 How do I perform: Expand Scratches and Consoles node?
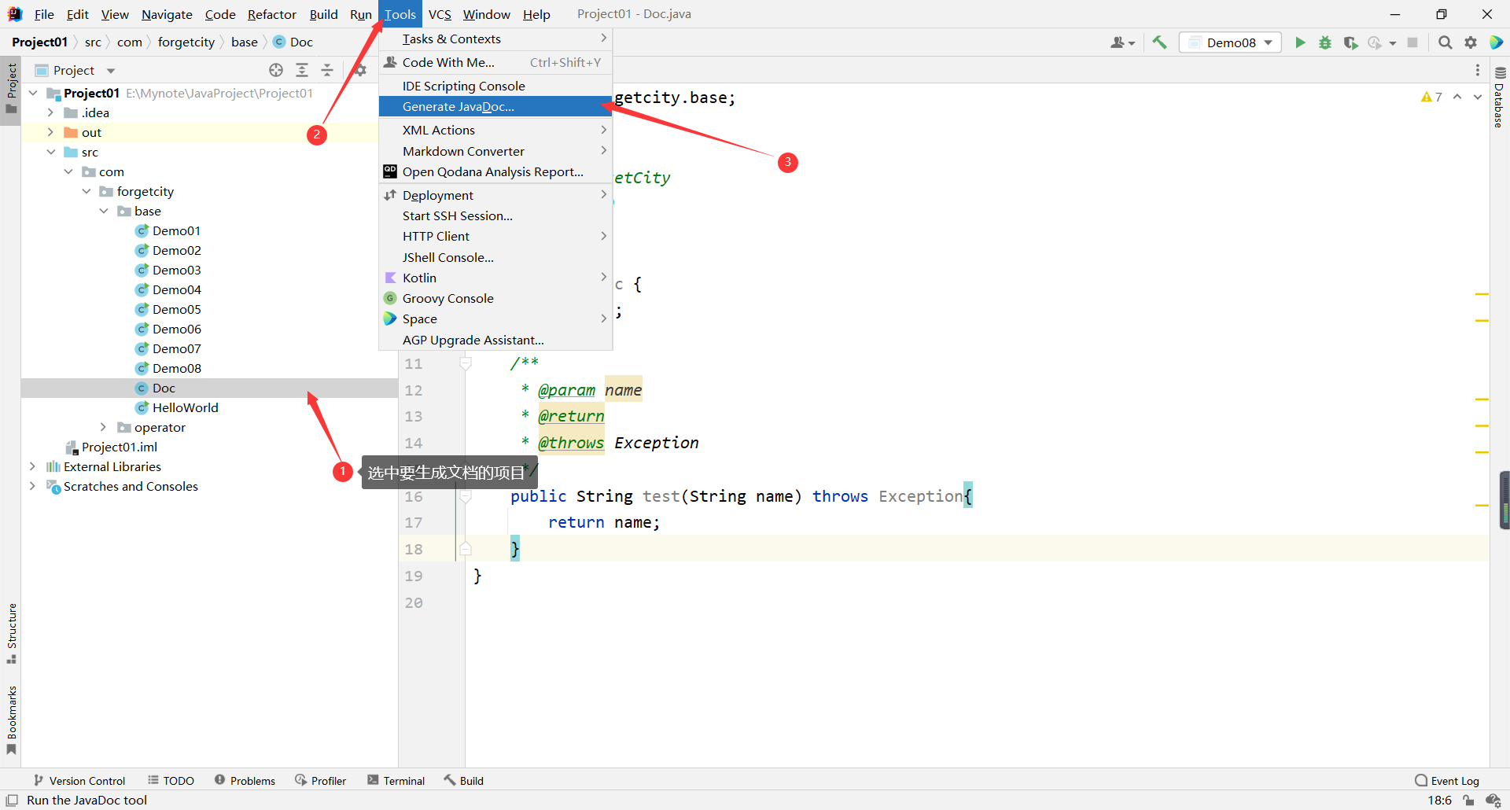pyautogui.click(x=32, y=486)
